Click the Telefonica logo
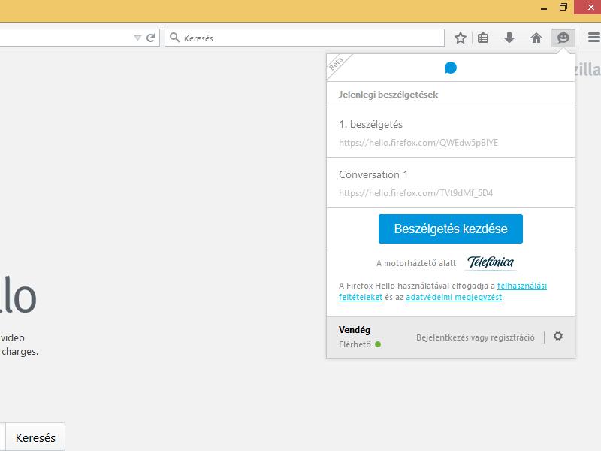This screenshot has width=601, height=451. 491,262
